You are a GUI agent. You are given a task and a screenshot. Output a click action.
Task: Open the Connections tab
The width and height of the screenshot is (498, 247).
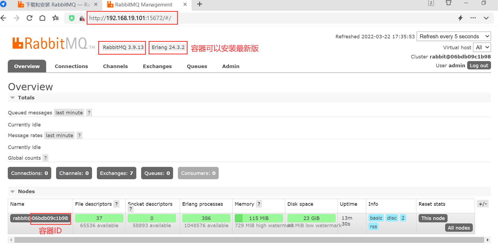pos(71,66)
